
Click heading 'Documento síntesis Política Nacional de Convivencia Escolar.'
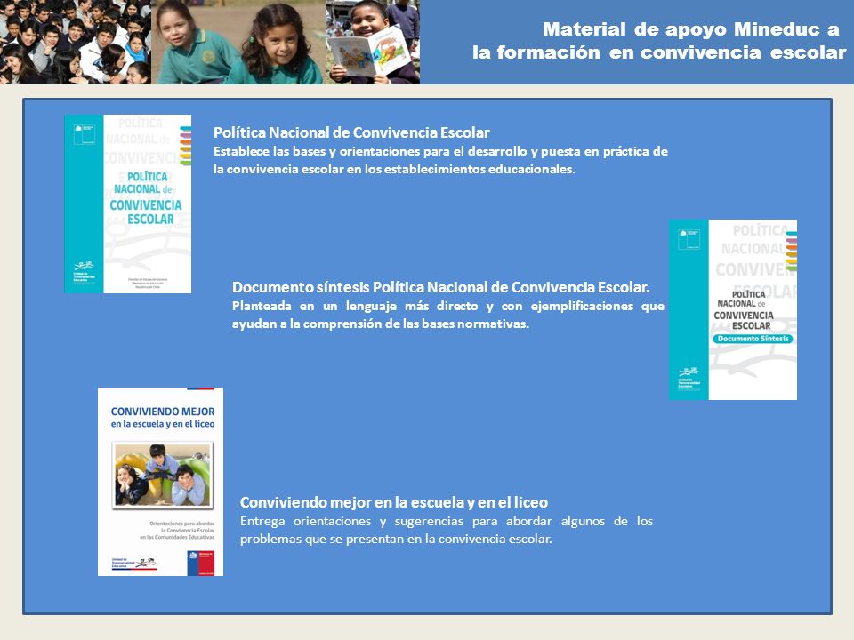tap(441, 287)
